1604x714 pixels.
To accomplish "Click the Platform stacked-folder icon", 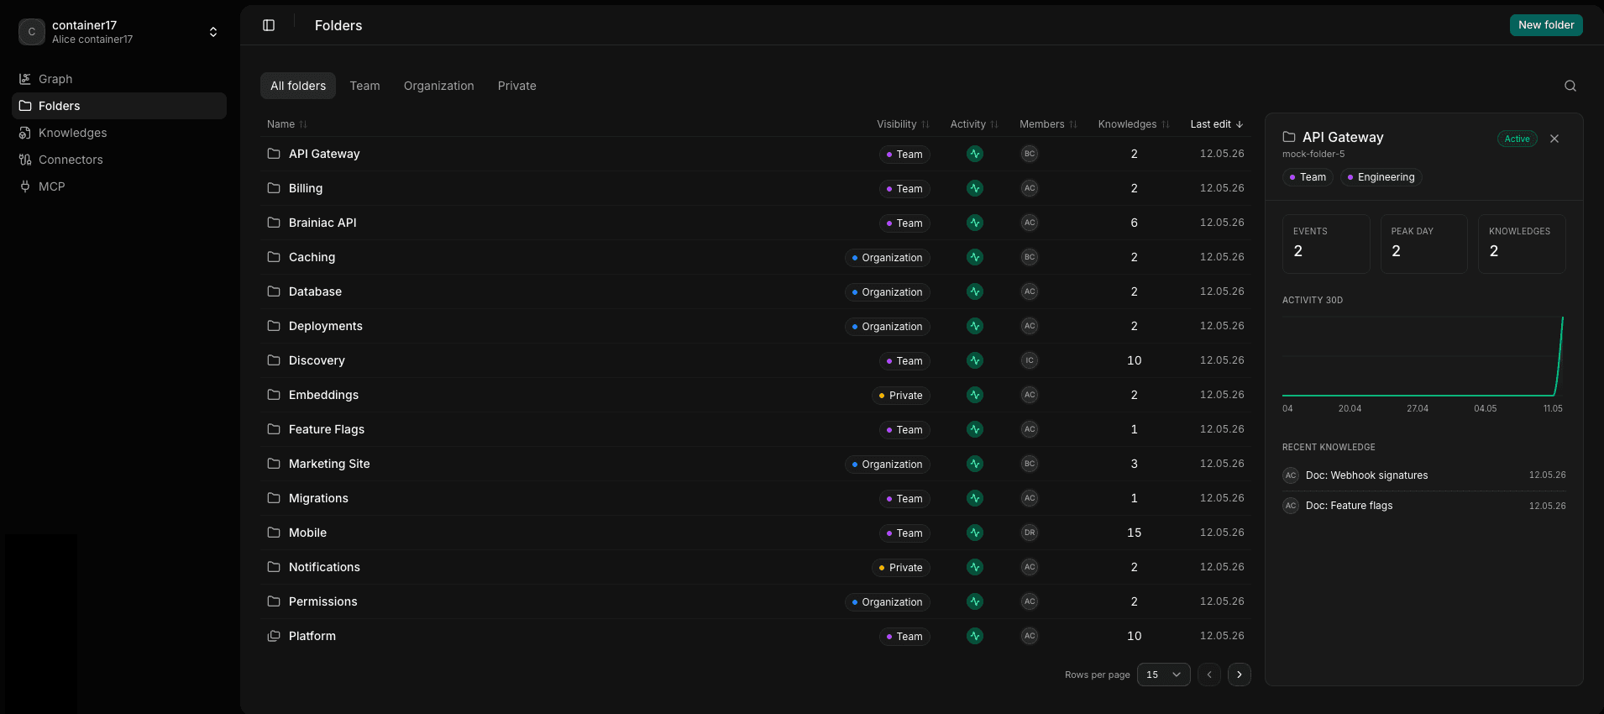I will click(274, 636).
